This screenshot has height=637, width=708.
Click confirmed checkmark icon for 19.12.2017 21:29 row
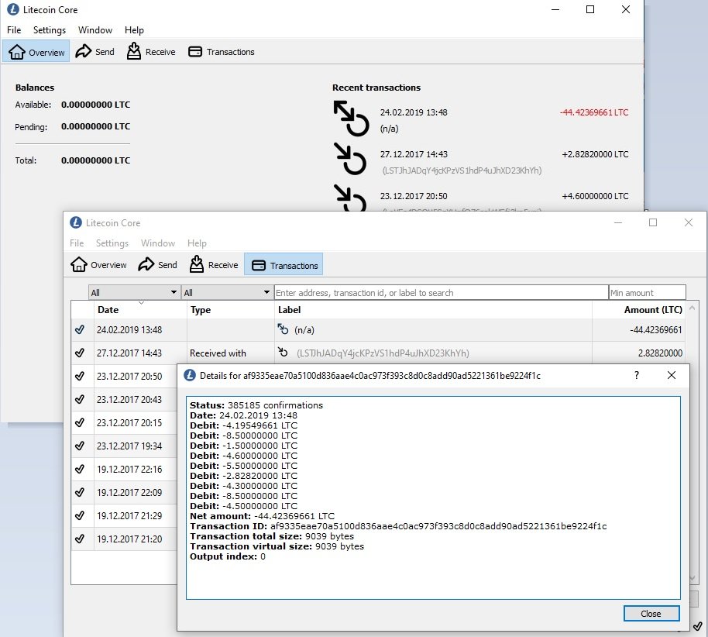pyautogui.click(x=80, y=515)
